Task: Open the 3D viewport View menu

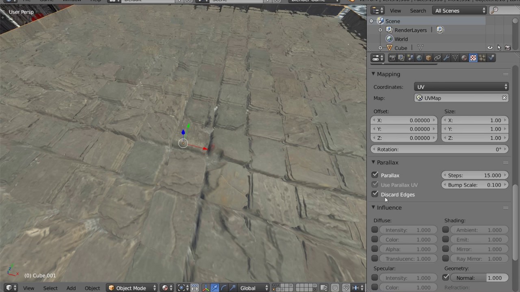Action: pos(28,288)
